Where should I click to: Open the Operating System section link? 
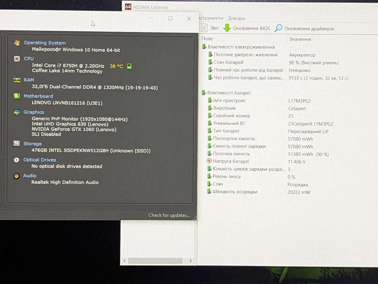[45, 43]
